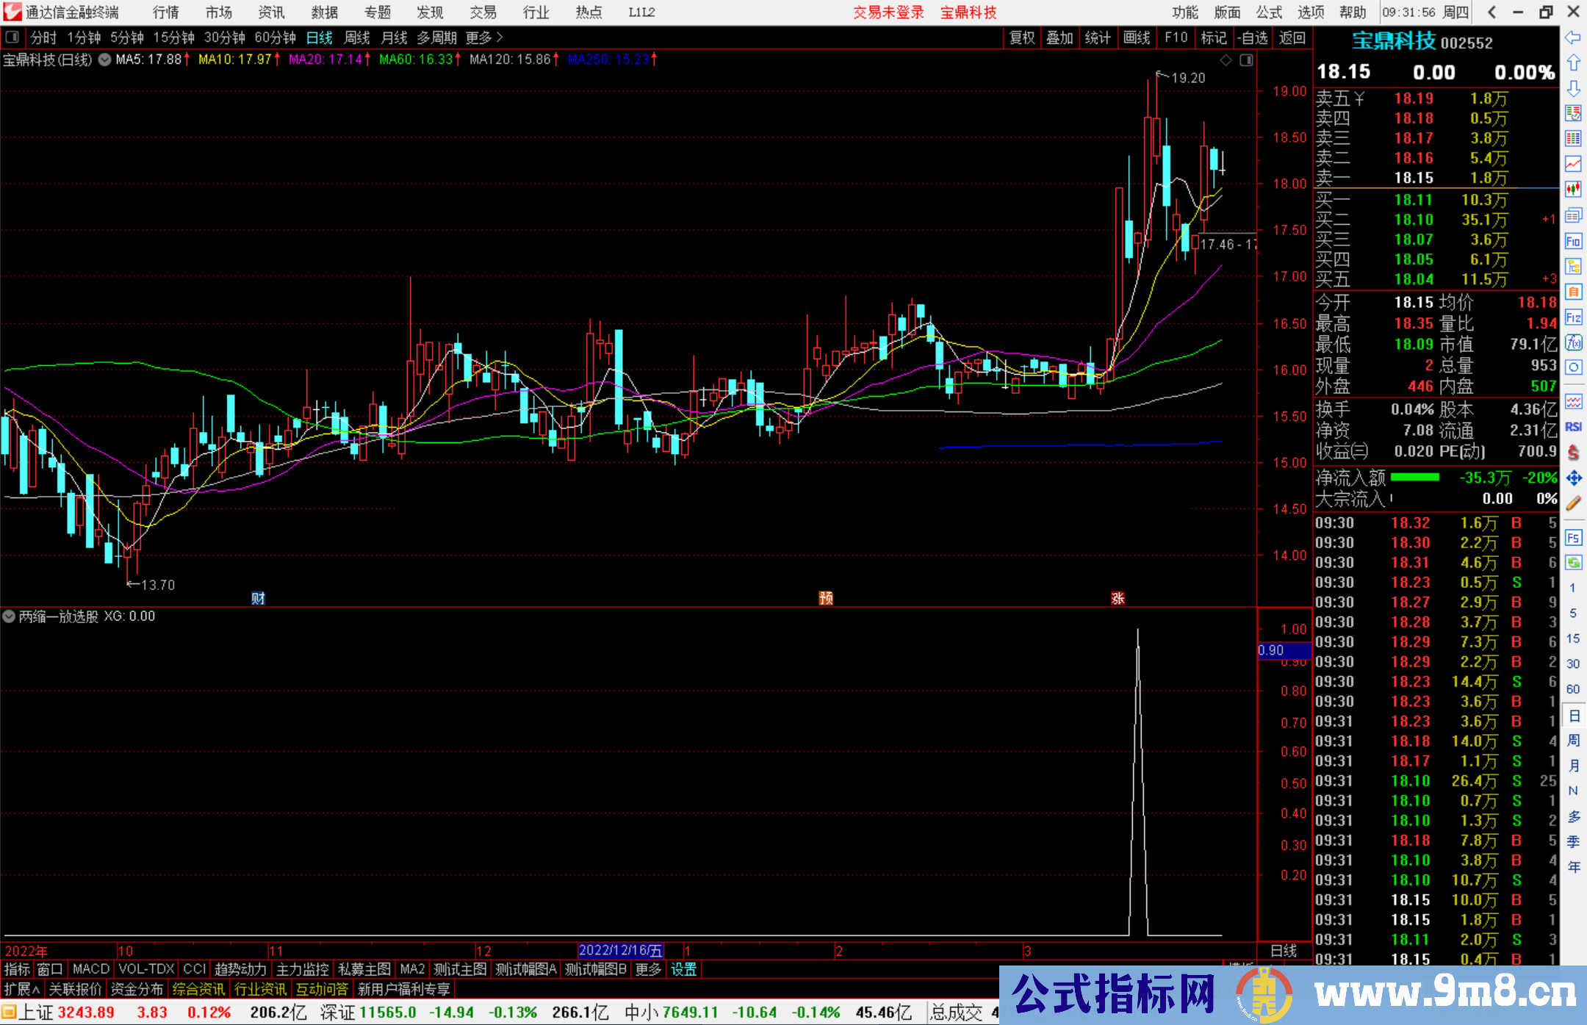Screen dimensions: 1587x1025
Task: Open the -自选 dropdown in chart toolbar
Action: tap(1253, 37)
